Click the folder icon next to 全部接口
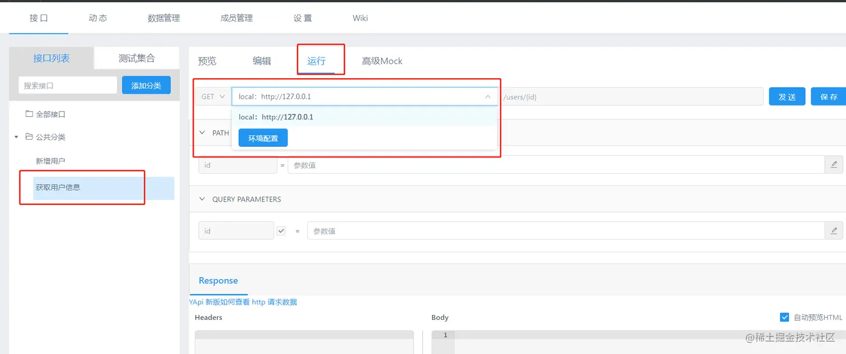The width and height of the screenshot is (846, 354). 29,114
